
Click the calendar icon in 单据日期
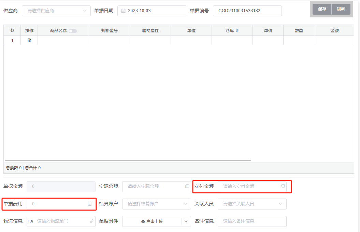tap(124, 11)
